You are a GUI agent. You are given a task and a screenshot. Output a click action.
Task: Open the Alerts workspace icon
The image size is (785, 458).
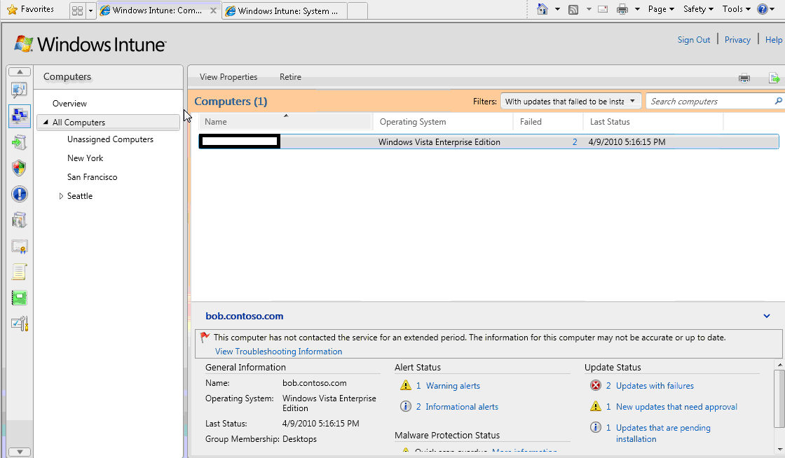(19, 194)
